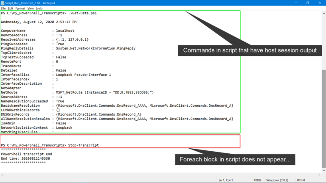Viewport: 326px width, 183px height.
Task: Click the UTF-8 encoding status entry
Action: pyautogui.click(x=301, y=180)
